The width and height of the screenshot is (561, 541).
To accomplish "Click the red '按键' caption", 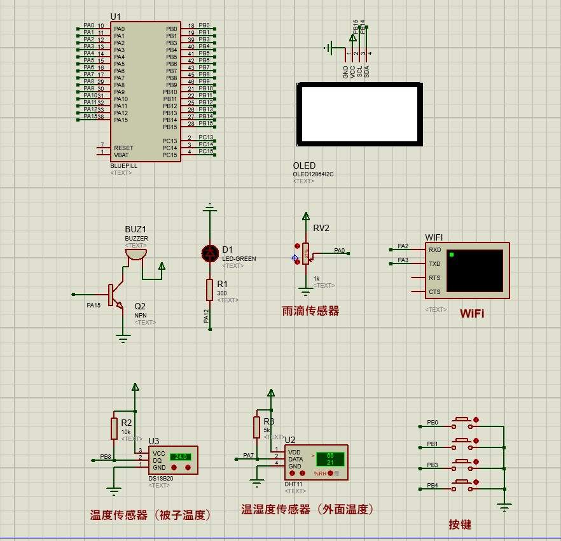I will coord(460,524).
